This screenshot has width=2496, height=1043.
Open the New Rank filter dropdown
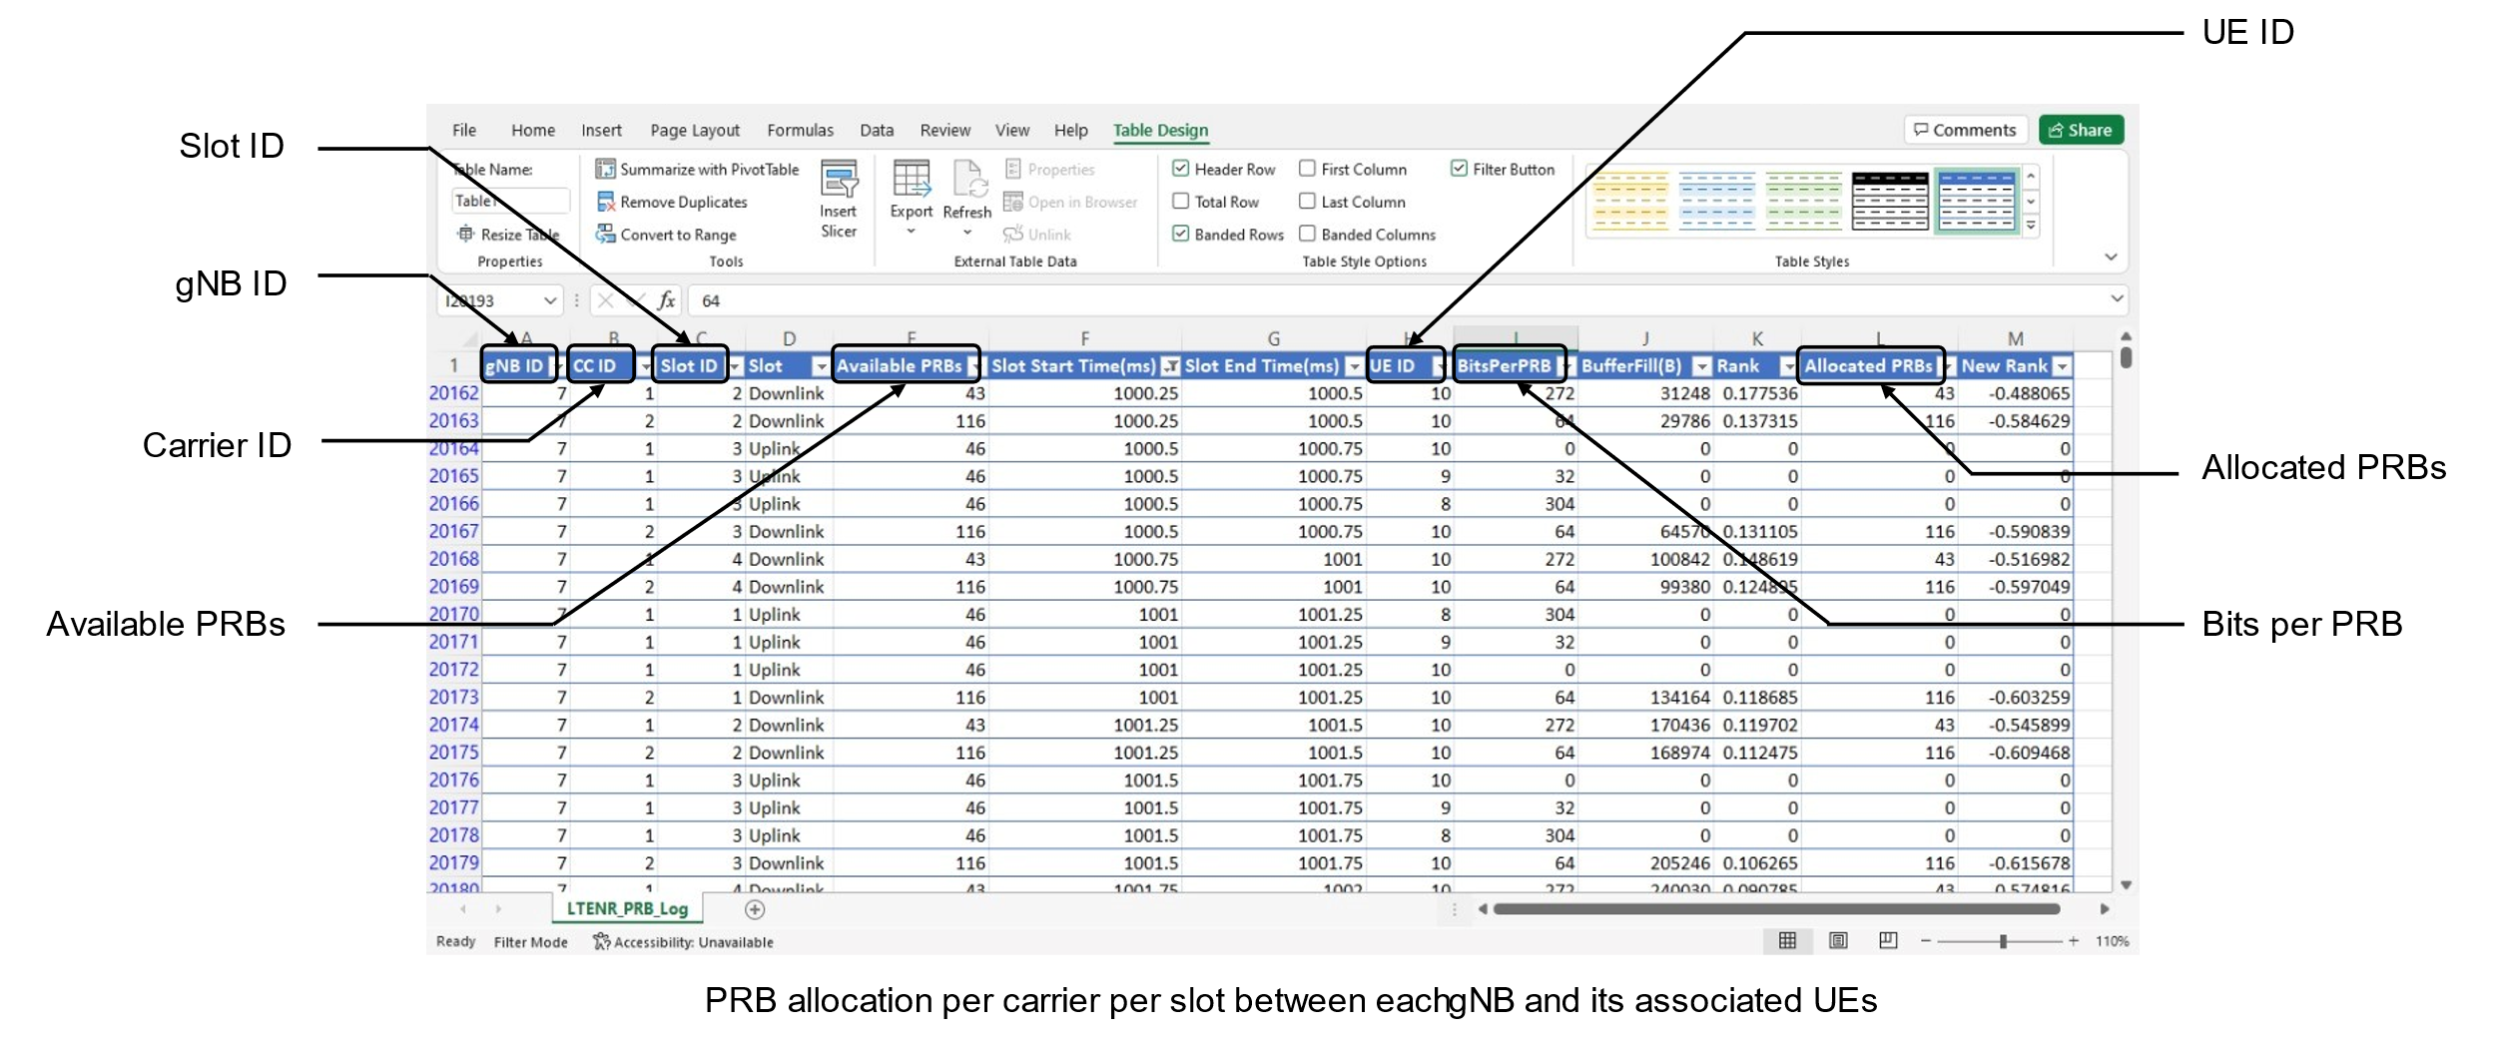(x=2062, y=366)
